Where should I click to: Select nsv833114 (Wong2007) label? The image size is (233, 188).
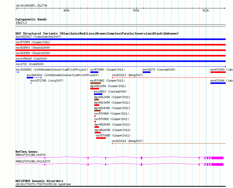pyautogui.click(x=127, y=141)
